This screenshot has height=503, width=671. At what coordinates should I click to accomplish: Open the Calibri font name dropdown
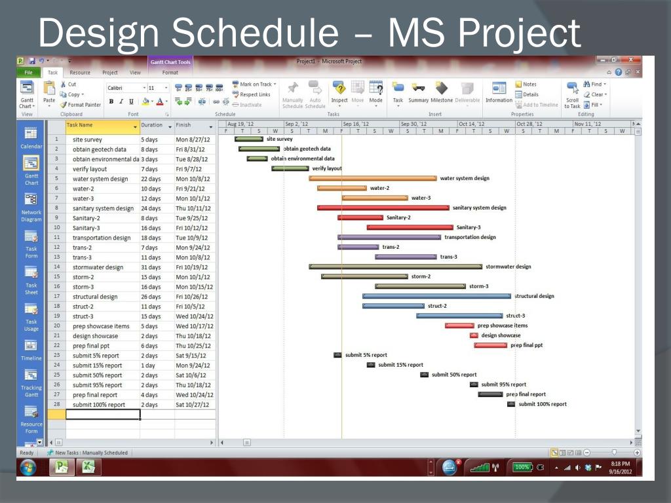144,88
